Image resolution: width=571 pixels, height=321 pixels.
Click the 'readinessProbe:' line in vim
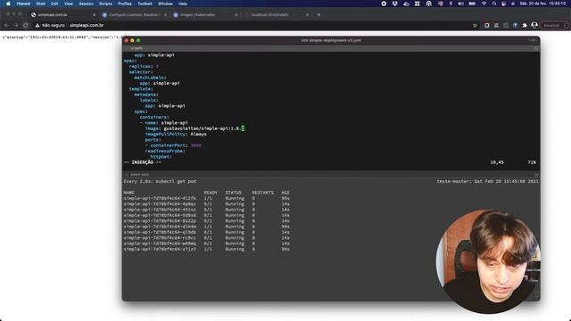click(x=165, y=151)
